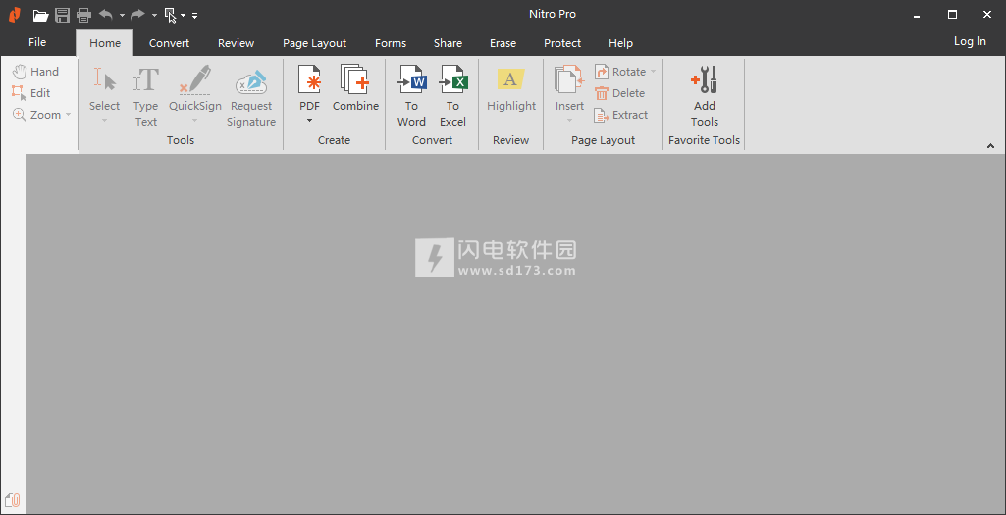Save the document with floppy disk icon
Viewport: 1006px width, 515px height.
(x=62, y=15)
